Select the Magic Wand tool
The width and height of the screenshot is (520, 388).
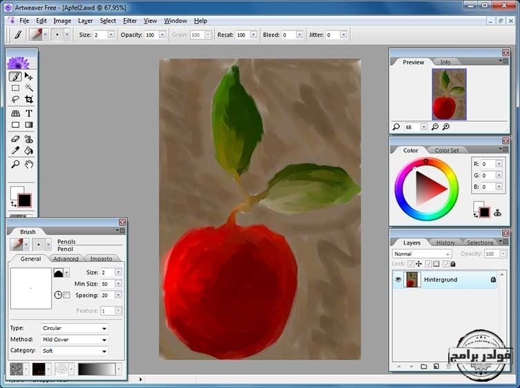pyautogui.click(x=29, y=88)
